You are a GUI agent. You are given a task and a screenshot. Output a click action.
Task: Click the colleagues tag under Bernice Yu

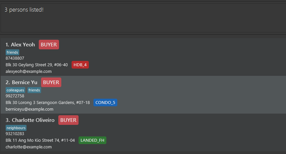pyautogui.click(x=15, y=90)
